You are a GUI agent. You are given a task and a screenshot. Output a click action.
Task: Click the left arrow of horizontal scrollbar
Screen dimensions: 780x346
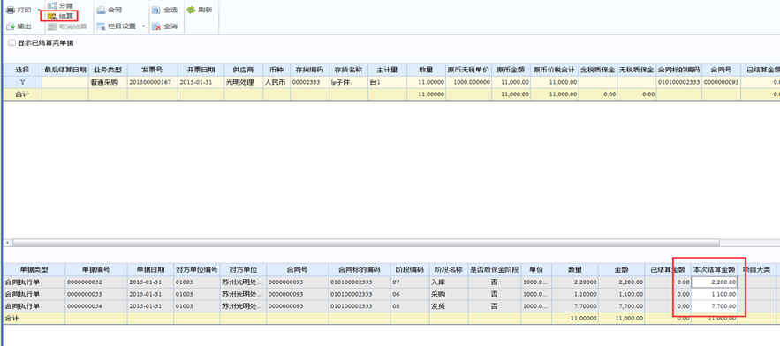click(7, 243)
